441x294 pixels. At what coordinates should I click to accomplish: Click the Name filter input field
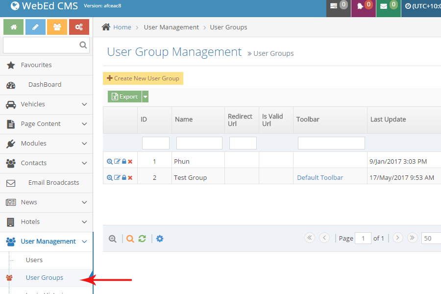pyautogui.click(x=199, y=143)
